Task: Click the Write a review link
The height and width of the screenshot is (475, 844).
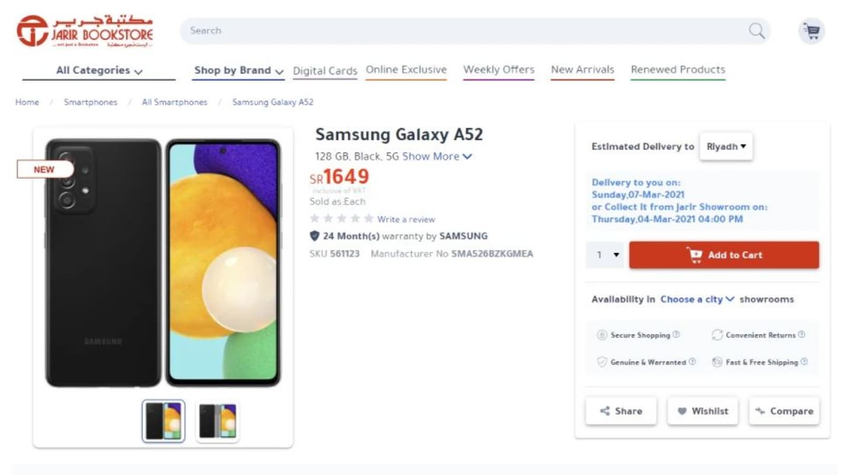Action: pyautogui.click(x=406, y=219)
